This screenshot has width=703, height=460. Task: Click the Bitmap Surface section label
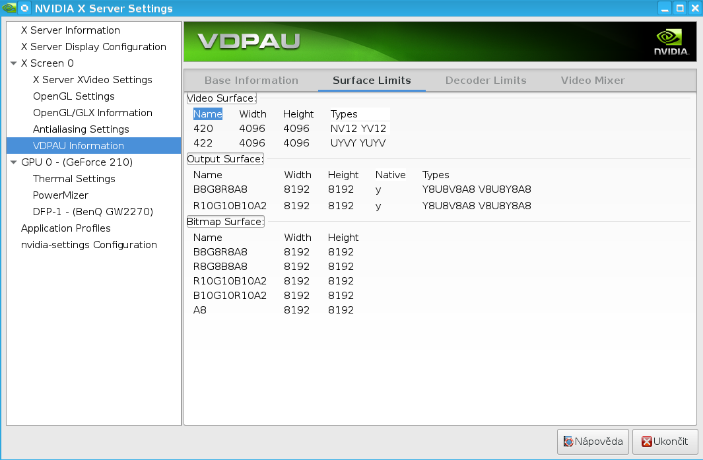(226, 222)
